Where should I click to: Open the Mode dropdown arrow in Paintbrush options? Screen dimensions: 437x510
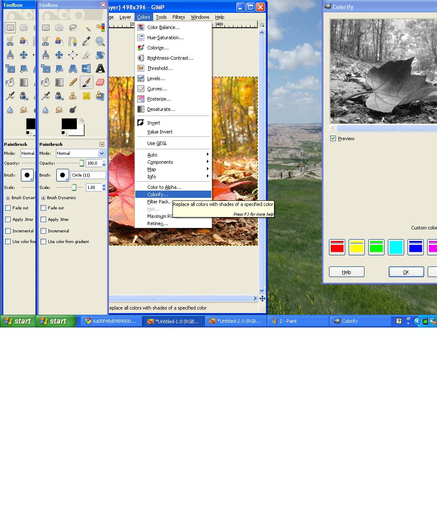pos(102,153)
